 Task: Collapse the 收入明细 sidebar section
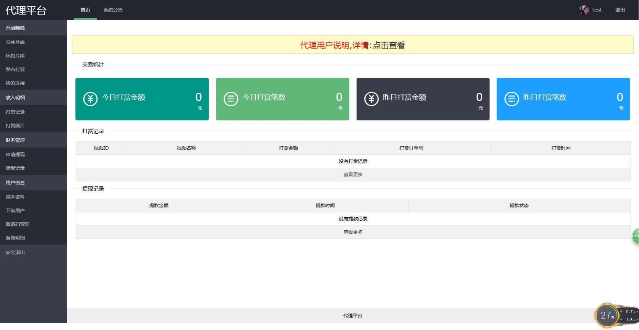[33, 97]
